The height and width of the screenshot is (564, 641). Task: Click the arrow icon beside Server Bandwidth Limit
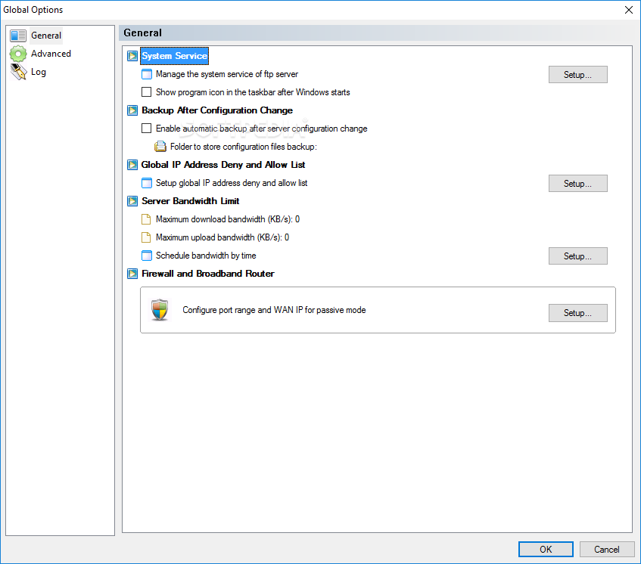[x=132, y=201]
